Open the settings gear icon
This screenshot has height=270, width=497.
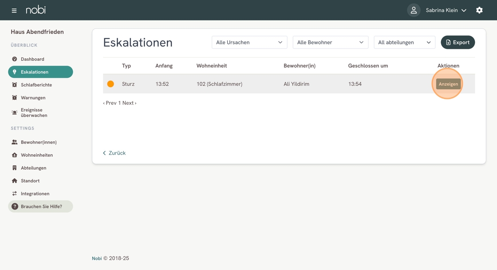479,10
